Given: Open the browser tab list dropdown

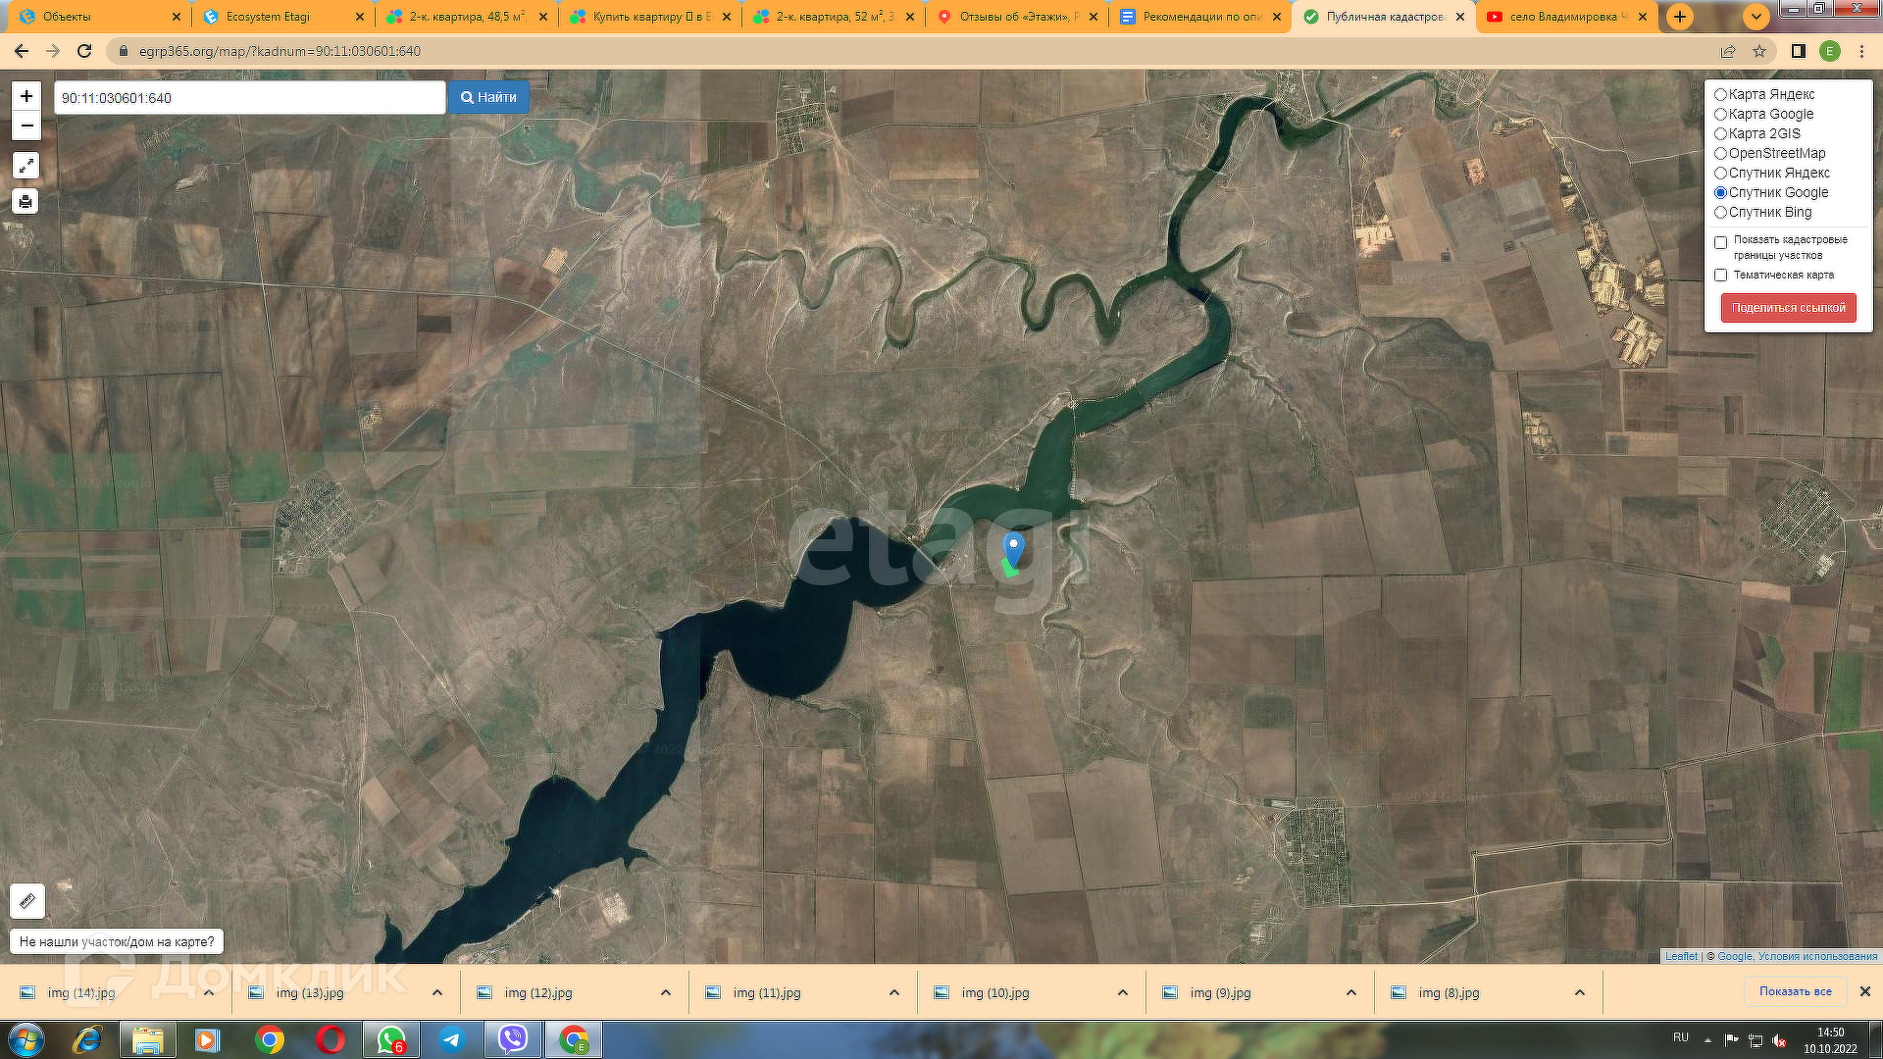Looking at the screenshot, I should (x=1756, y=17).
